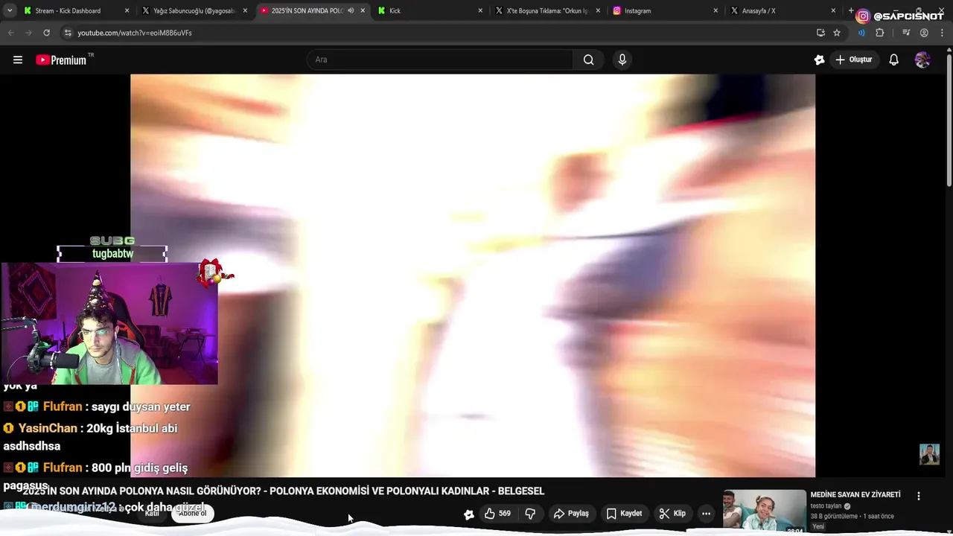Open options for Medine Sayan Ev Ziyareti video
953x536 pixels.
[918, 496]
